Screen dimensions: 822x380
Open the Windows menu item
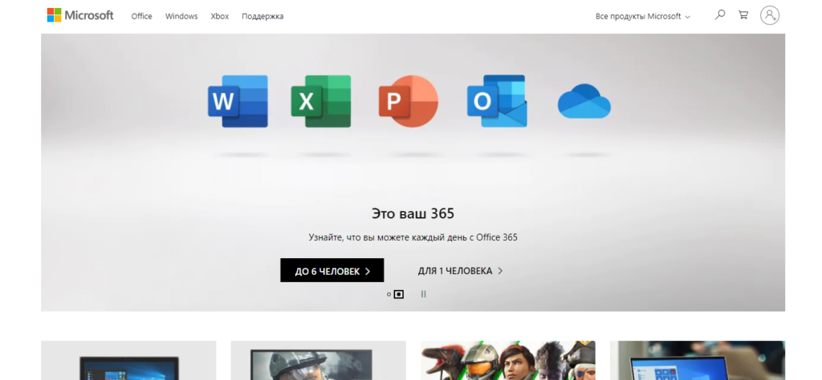point(181,16)
